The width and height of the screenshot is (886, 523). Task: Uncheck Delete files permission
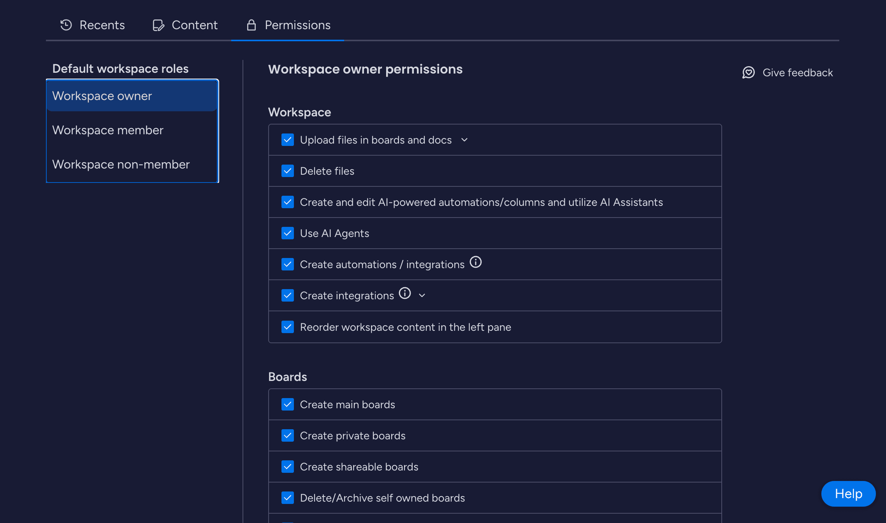pos(288,171)
